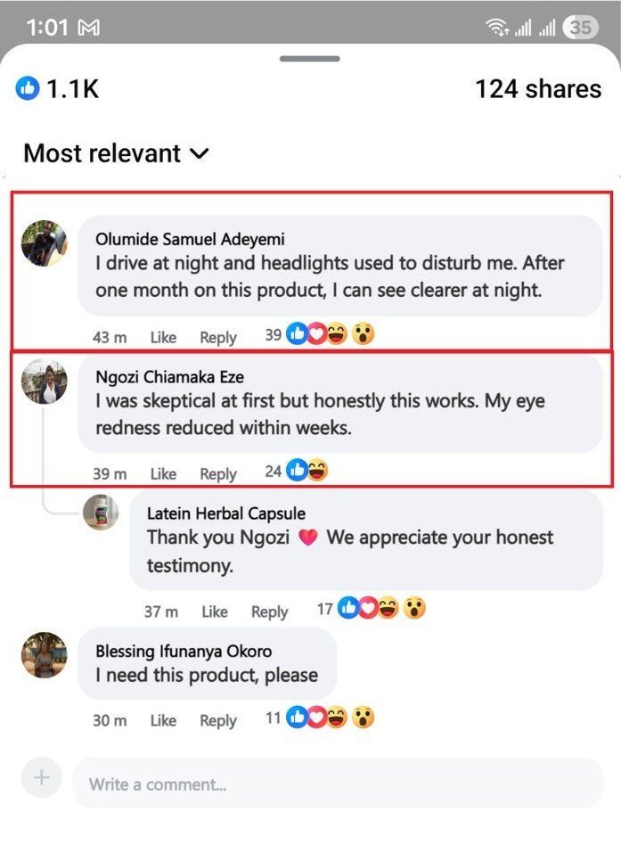Expand the Most relevant sorting dropdown
The image size is (621, 854).
click(117, 153)
